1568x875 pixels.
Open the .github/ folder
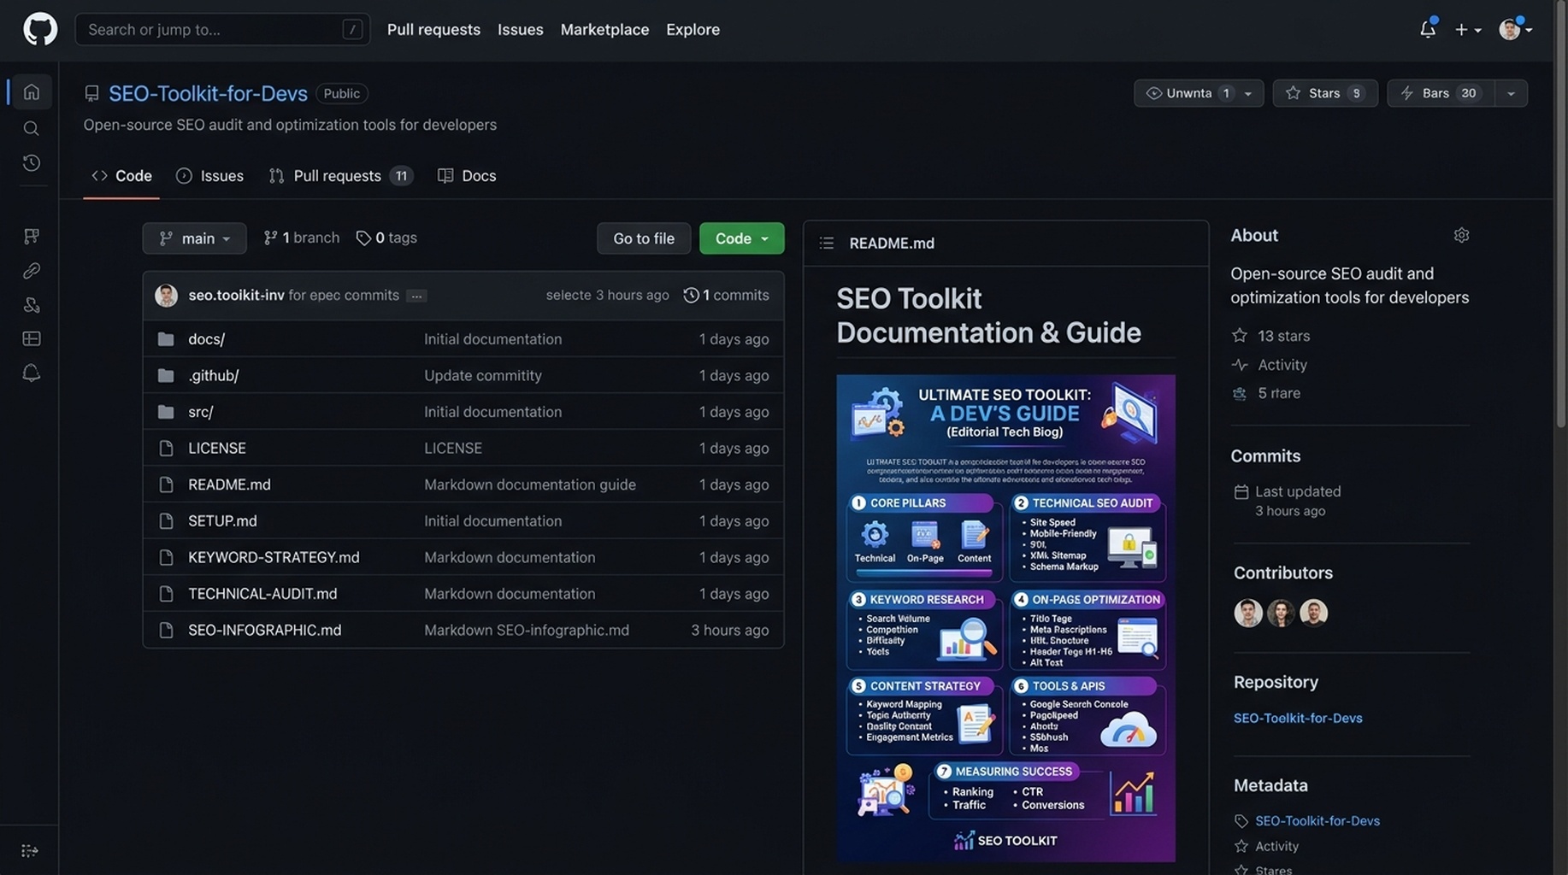[x=213, y=375]
